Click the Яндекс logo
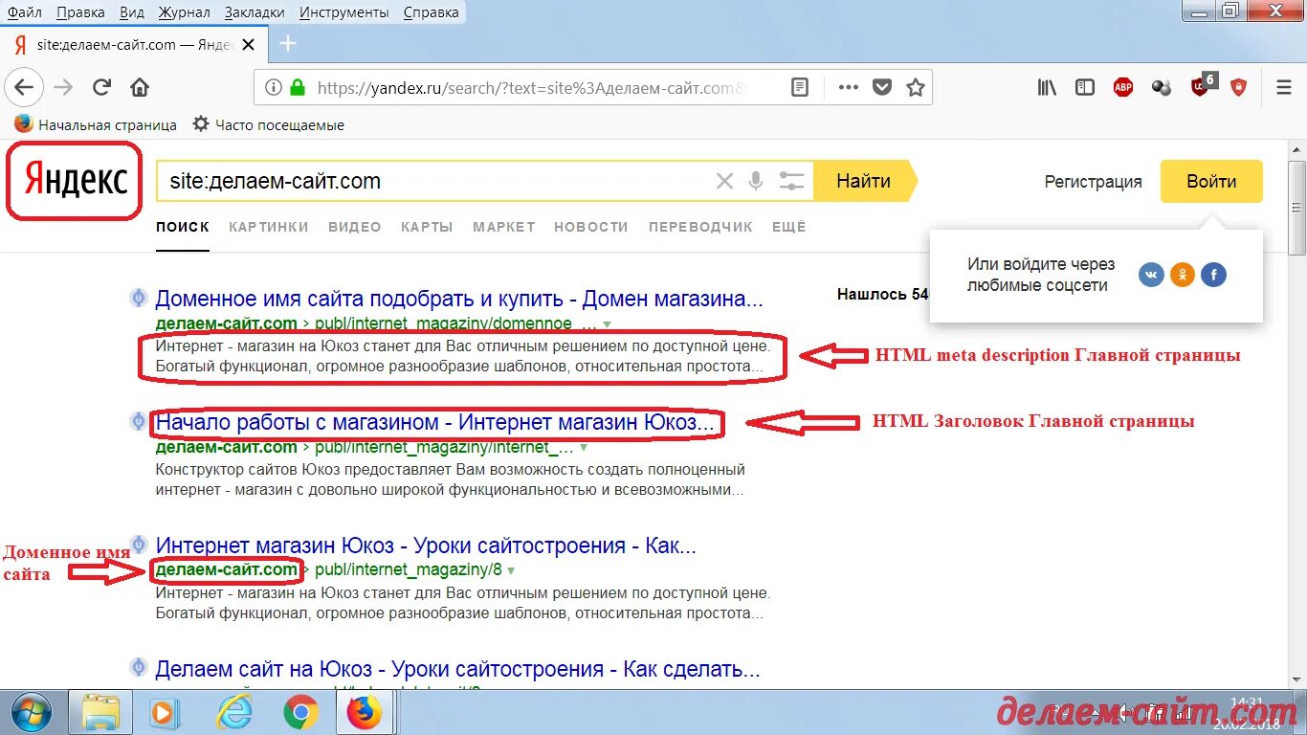 [x=76, y=181]
